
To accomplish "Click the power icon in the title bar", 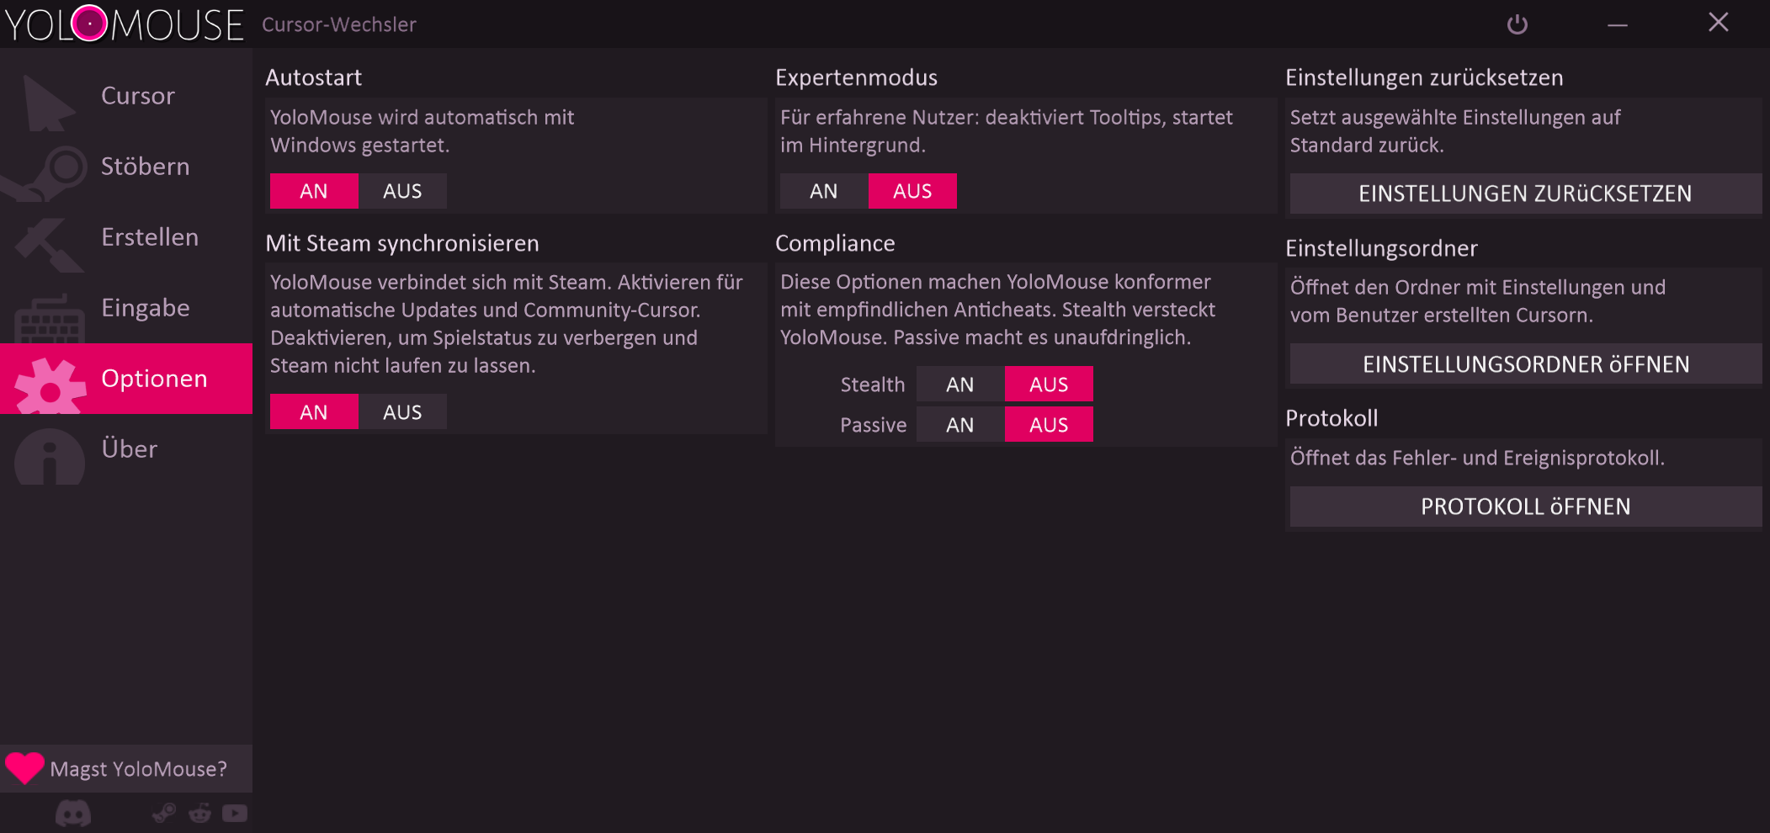I will (1517, 24).
